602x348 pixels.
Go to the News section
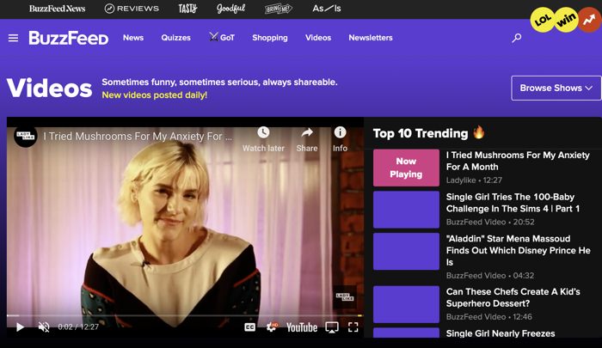coord(133,38)
